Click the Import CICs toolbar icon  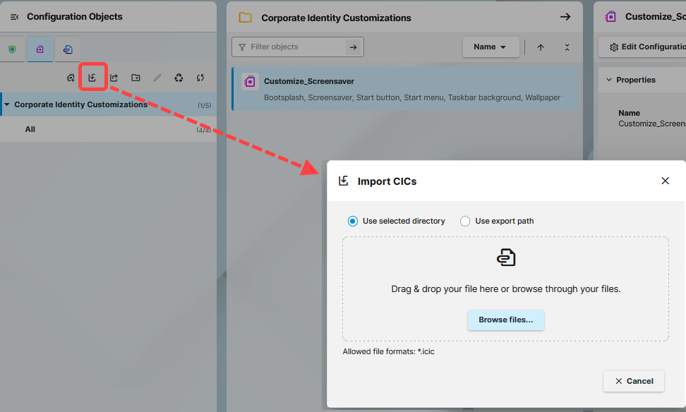(x=92, y=78)
